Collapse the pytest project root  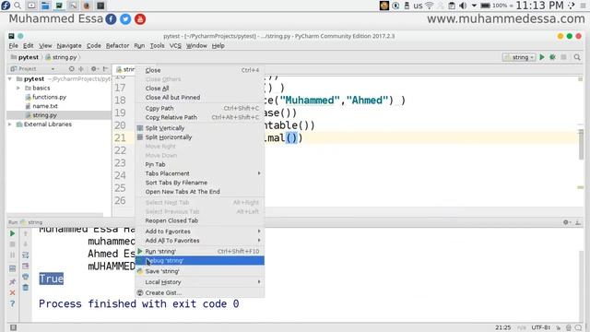click(x=10, y=79)
